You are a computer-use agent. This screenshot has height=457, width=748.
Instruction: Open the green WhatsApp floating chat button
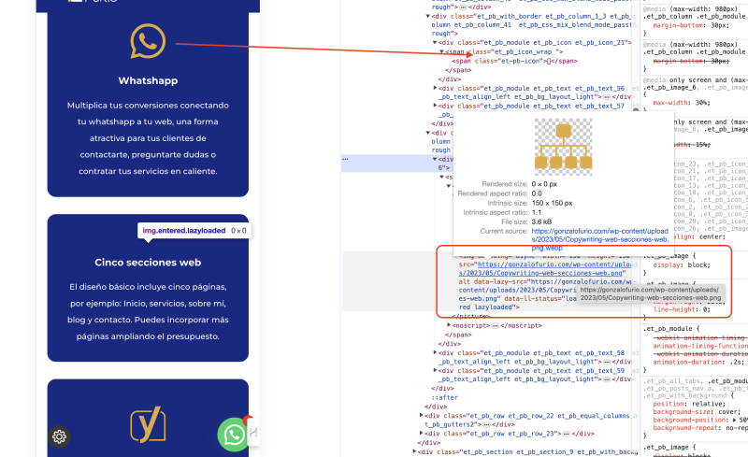point(233,434)
